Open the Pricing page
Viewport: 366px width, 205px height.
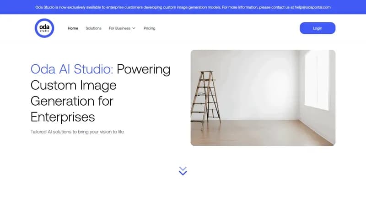(x=150, y=28)
